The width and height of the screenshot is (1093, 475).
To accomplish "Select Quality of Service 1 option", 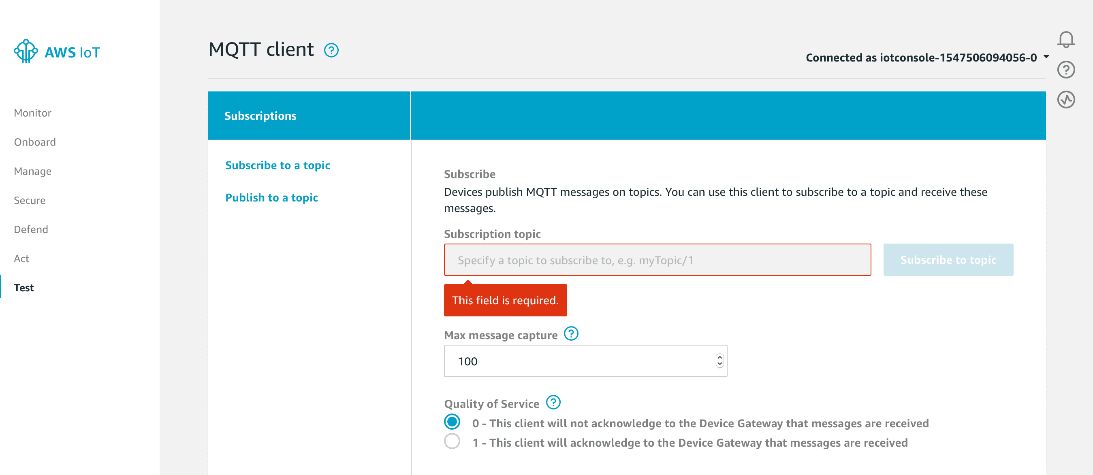I will [452, 441].
